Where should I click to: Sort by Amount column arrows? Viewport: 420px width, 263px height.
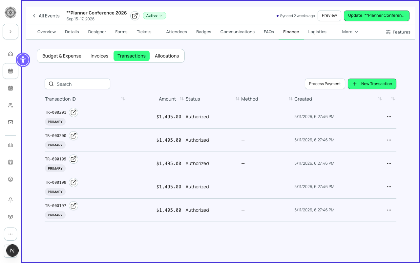coord(181,99)
